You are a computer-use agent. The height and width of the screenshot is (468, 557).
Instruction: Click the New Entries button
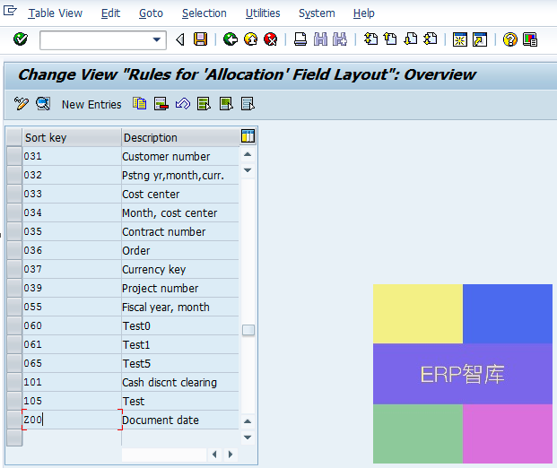coord(91,104)
